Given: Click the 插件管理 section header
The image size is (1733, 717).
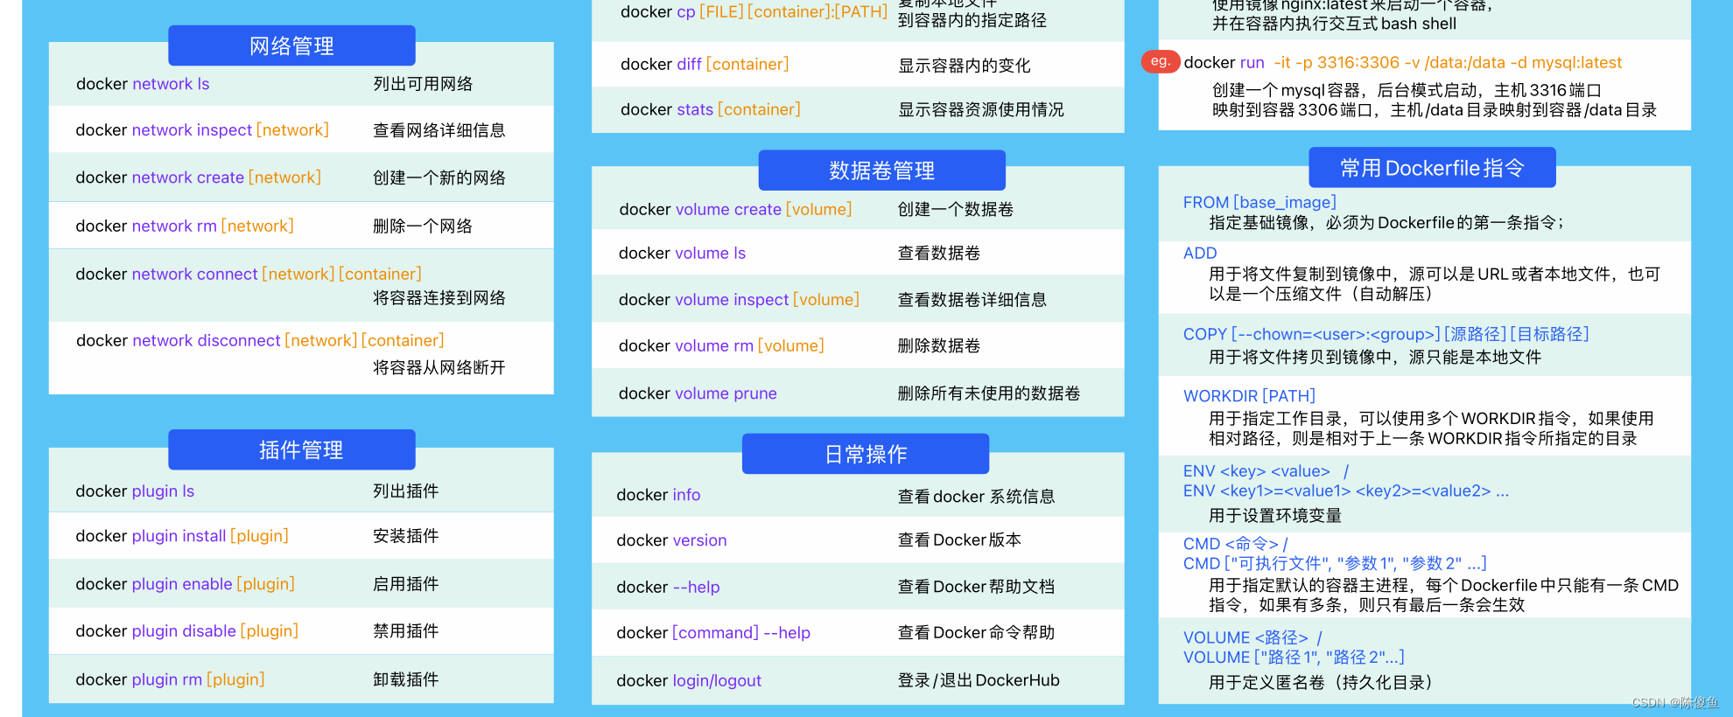Looking at the screenshot, I should [x=291, y=449].
